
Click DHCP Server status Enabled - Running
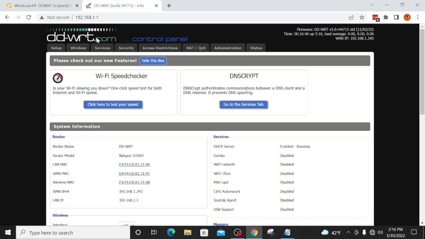click(x=295, y=146)
